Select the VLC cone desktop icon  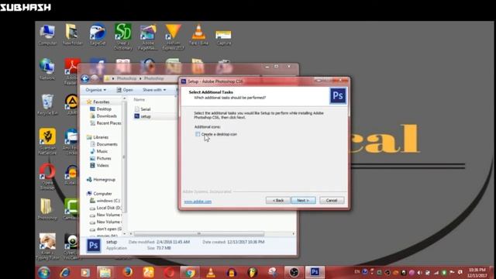pos(198,35)
